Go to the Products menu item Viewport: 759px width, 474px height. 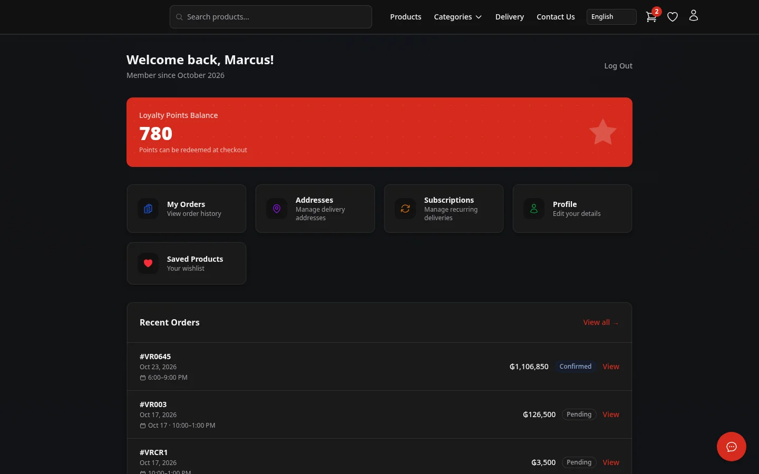click(x=405, y=17)
